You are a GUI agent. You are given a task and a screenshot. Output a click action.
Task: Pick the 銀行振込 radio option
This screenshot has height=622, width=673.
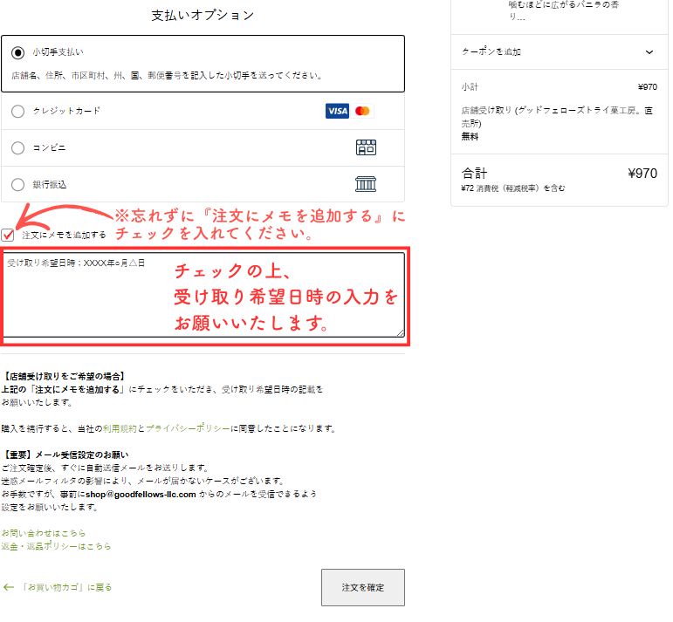(x=17, y=185)
